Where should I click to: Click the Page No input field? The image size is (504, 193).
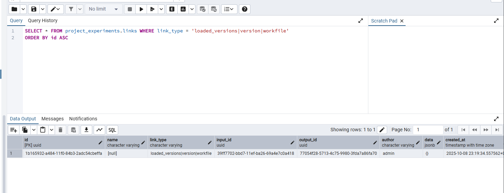coord(428,130)
